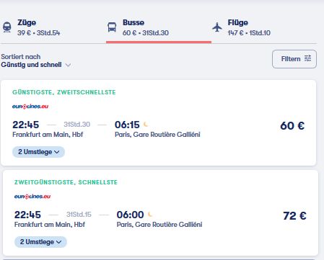
Task: Expand 2 Umstiege on the 72 € trip
Action: (x=40, y=242)
